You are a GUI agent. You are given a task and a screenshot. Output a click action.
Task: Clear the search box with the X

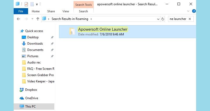190,19
